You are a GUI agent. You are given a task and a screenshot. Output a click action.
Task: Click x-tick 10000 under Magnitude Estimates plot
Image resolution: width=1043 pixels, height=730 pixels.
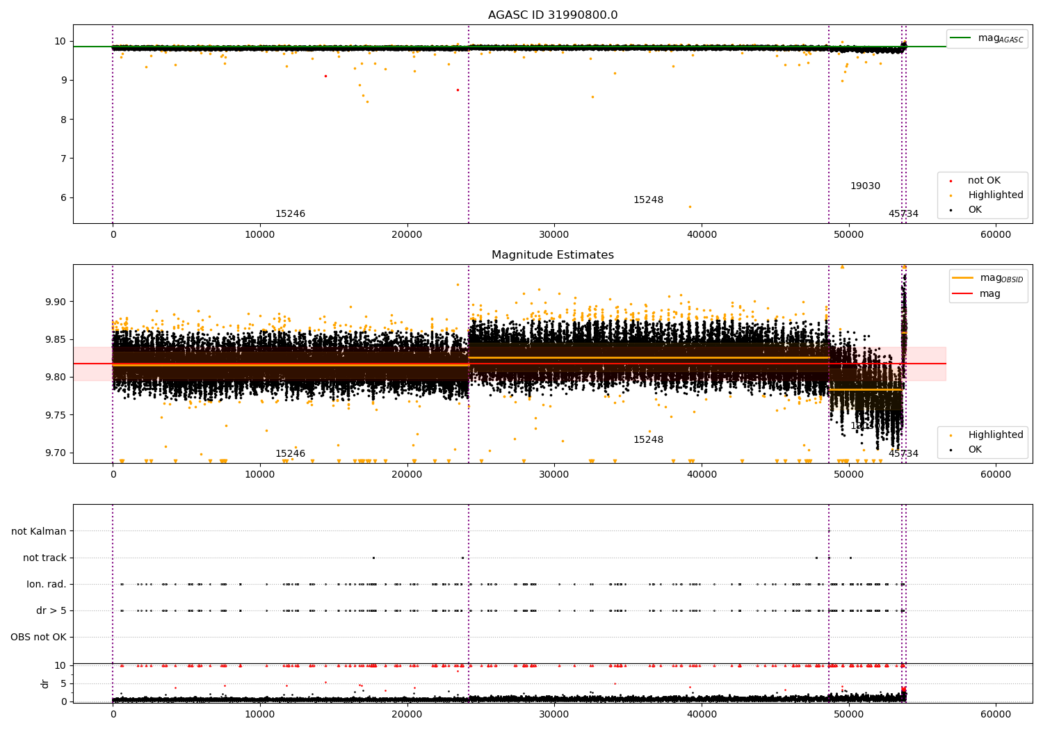pyautogui.click(x=260, y=475)
